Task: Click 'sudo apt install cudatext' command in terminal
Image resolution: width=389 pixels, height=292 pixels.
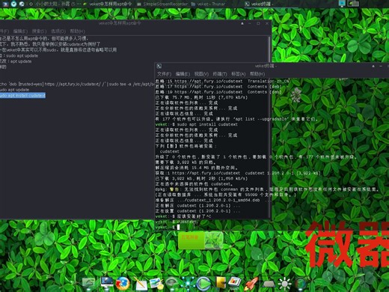Action: click(207, 124)
